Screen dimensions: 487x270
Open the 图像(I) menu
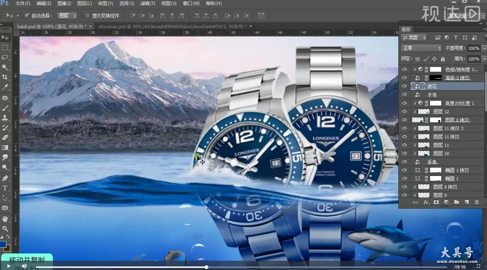[64, 3]
